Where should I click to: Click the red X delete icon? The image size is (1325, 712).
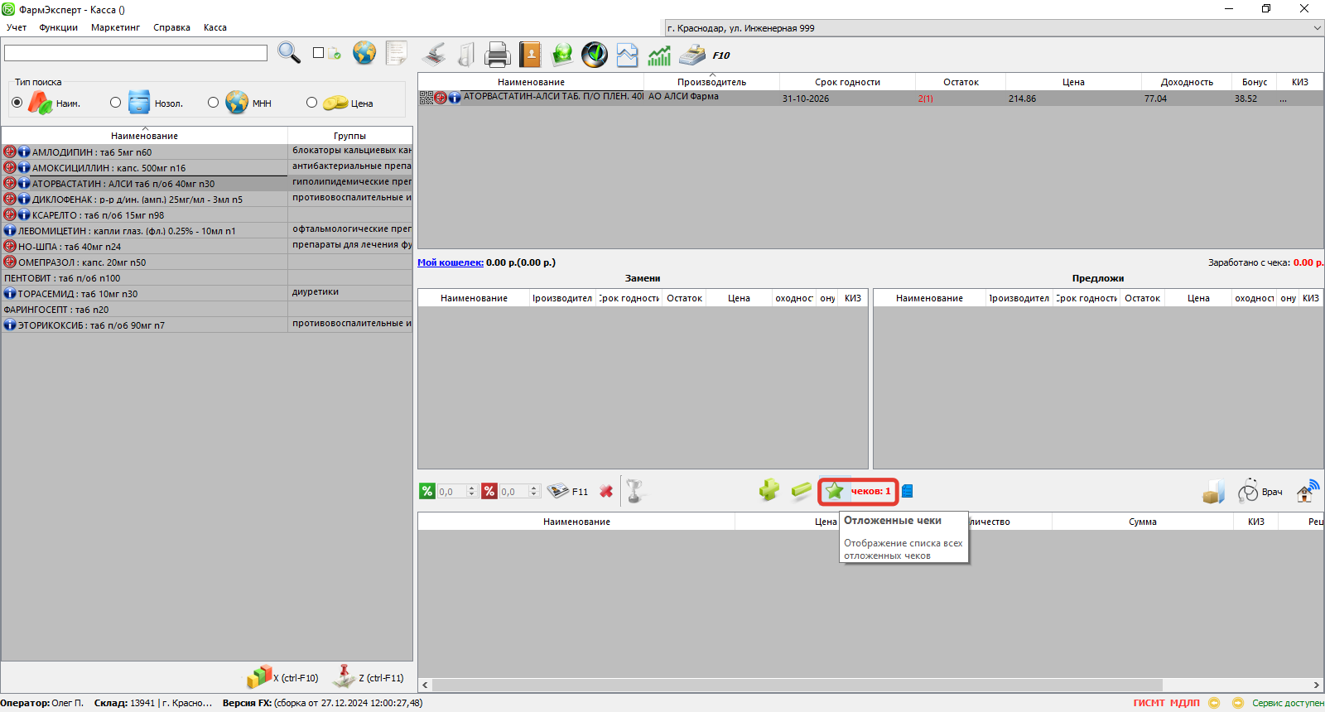point(606,491)
